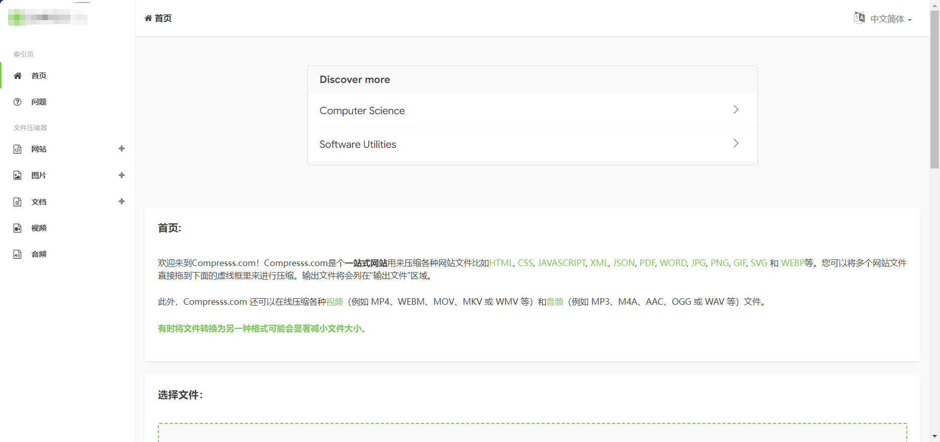
Task: Click the page vertical scrollbar thumb
Action: 934,89
